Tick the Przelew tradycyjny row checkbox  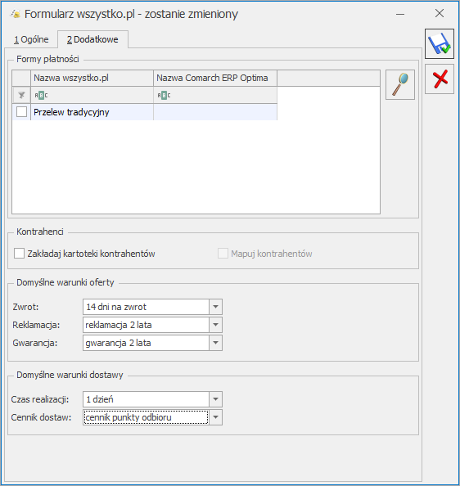click(22, 112)
